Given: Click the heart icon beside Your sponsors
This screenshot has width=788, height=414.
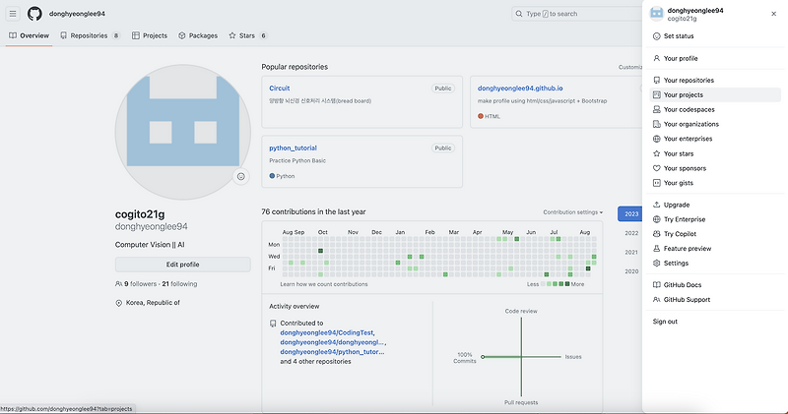Looking at the screenshot, I should [656, 168].
